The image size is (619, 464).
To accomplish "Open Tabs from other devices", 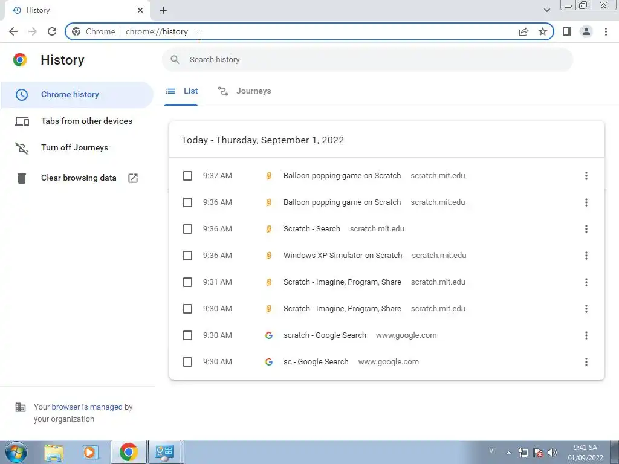I will coord(77,121).
